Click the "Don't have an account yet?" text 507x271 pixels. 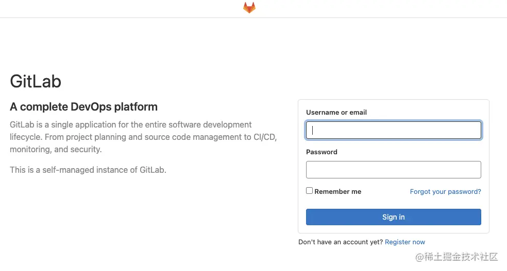pyautogui.click(x=341, y=242)
